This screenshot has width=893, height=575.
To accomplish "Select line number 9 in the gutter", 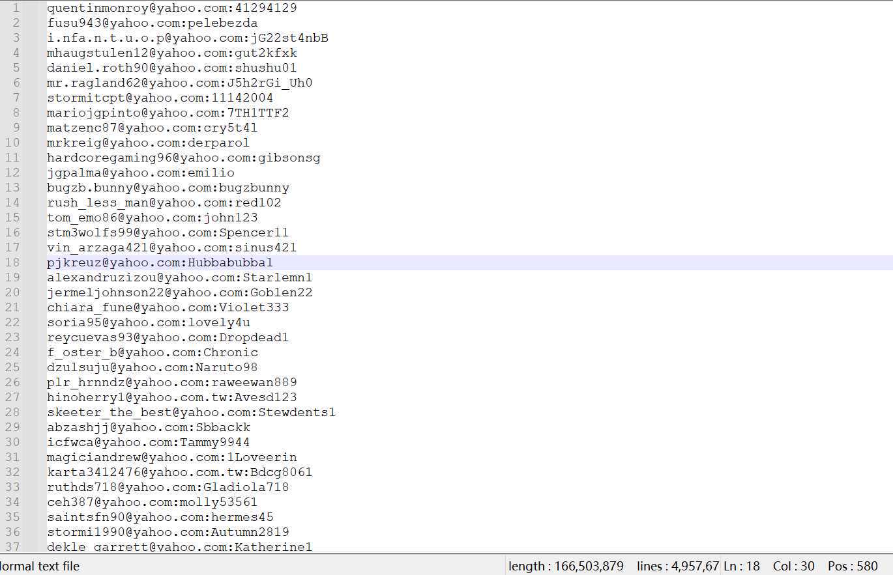I will (x=16, y=128).
